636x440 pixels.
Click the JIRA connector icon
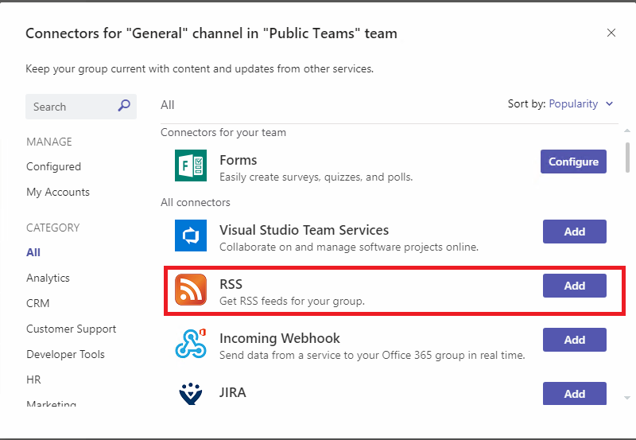click(191, 394)
